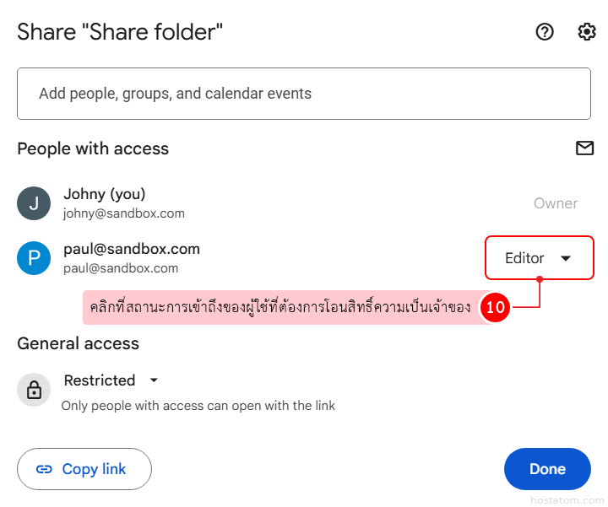Click the chain link icon in Copy link

click(44, 469)
